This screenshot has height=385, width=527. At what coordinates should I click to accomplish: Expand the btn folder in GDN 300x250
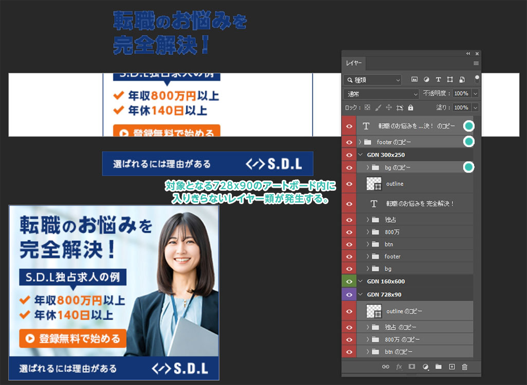tap(368, 244)
